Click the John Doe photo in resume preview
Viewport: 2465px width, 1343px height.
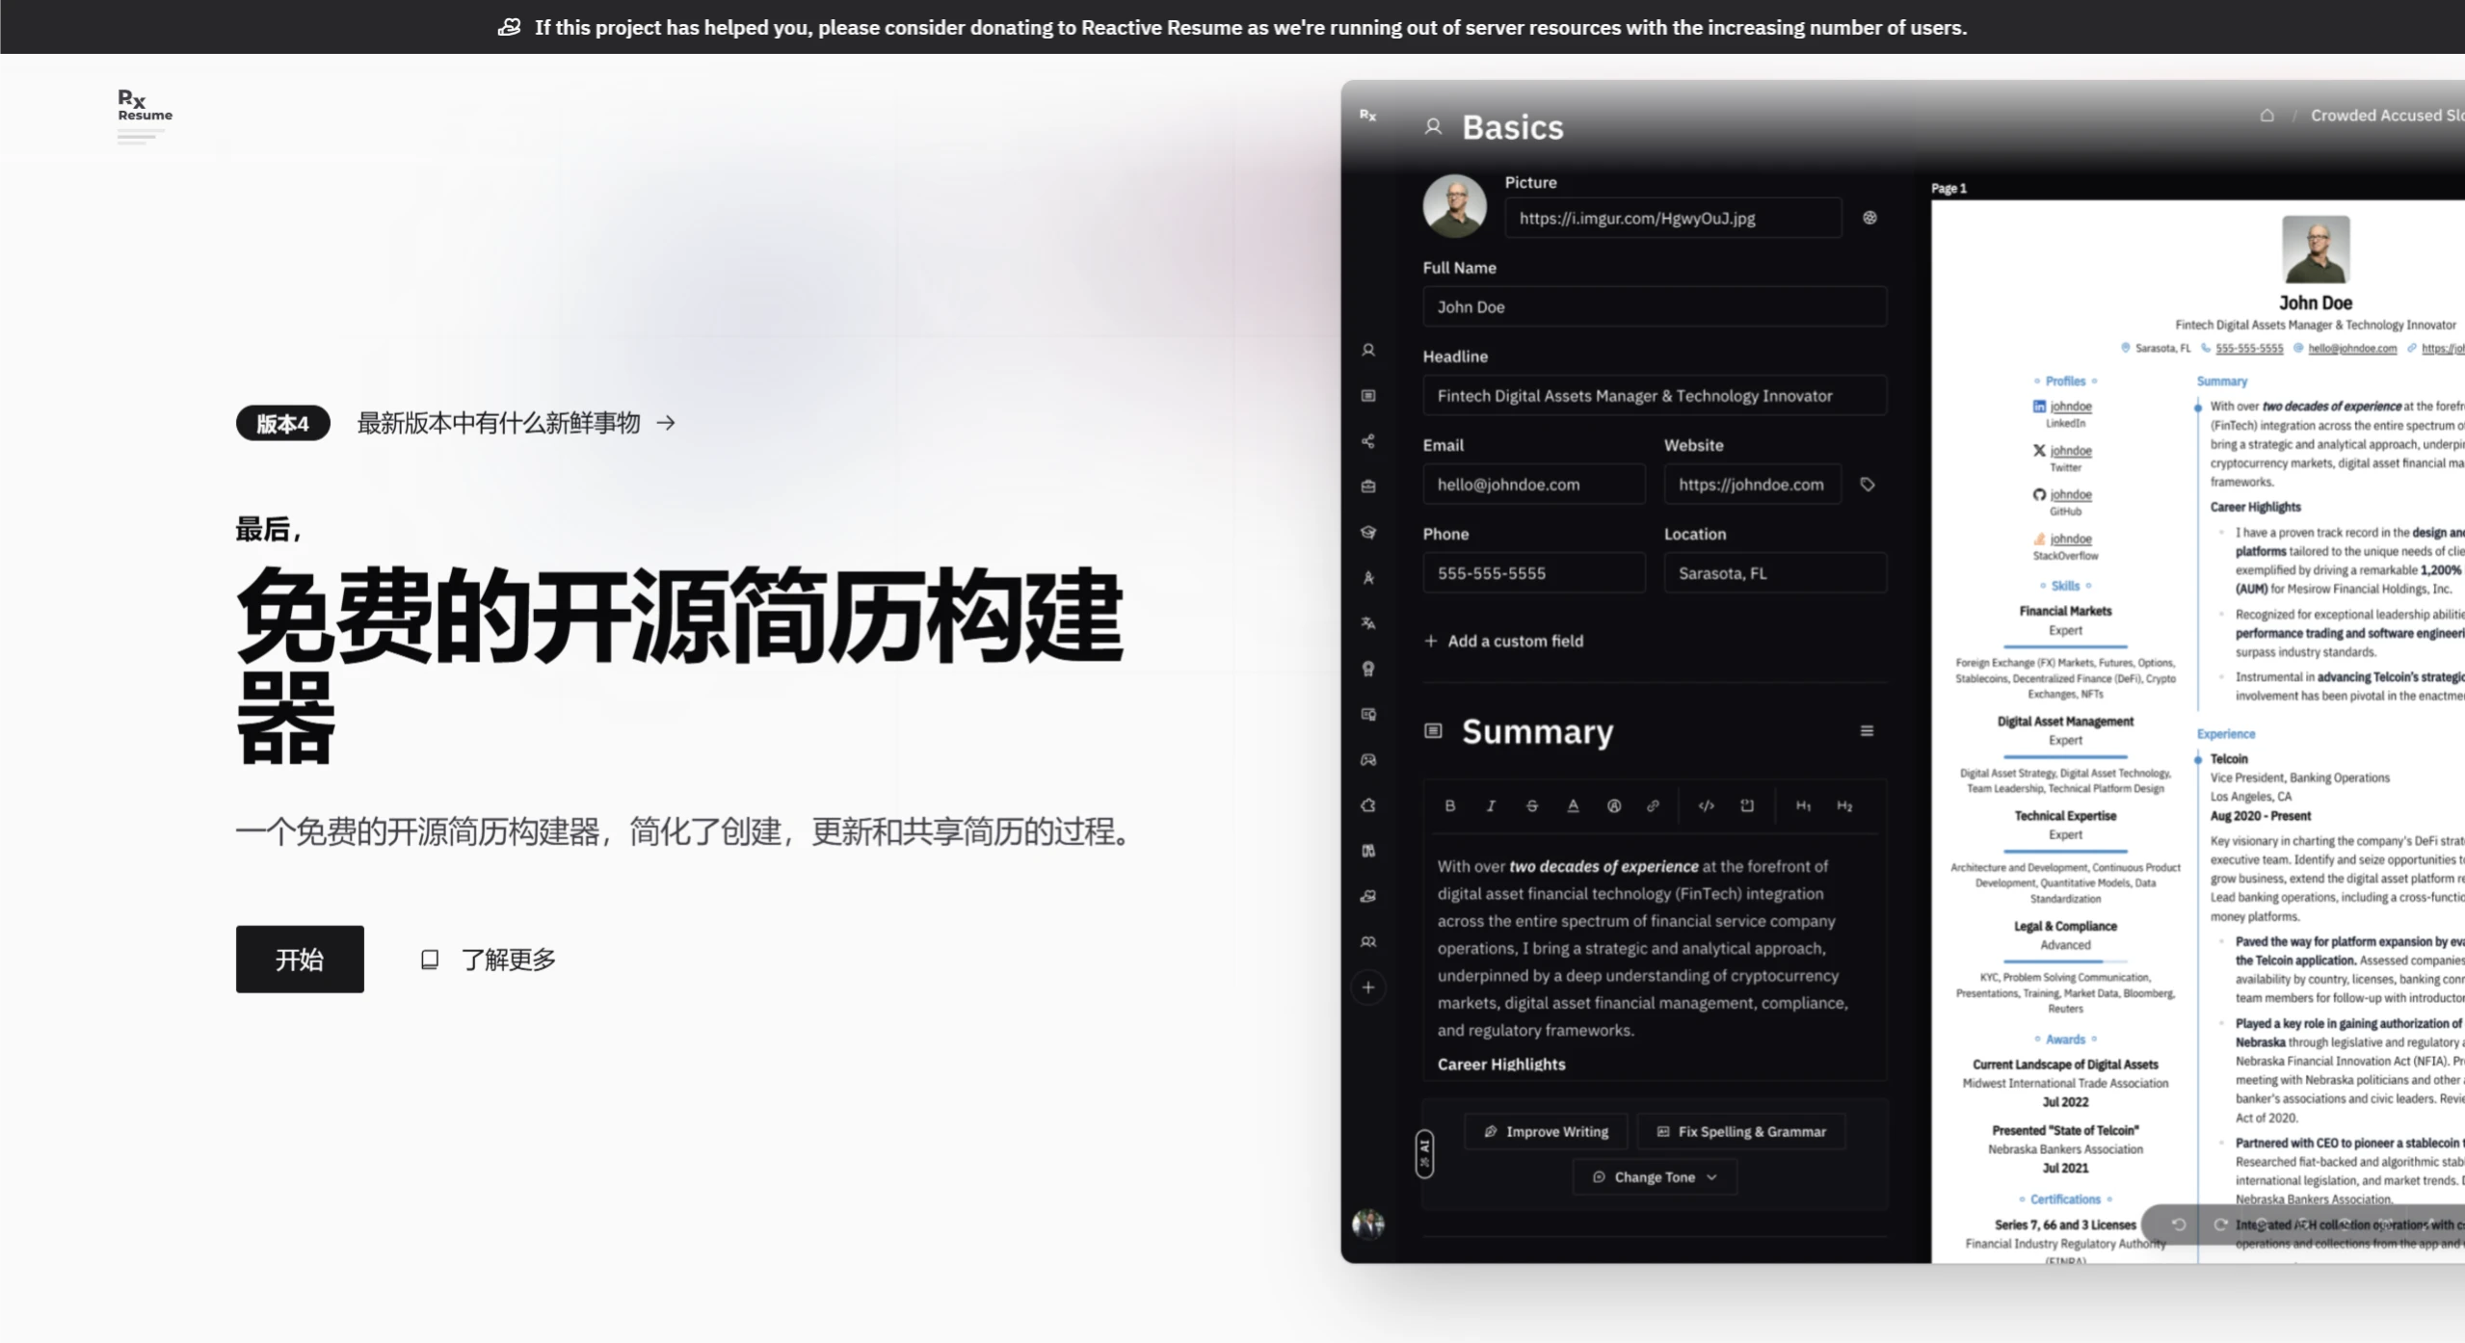point(2316,250)
